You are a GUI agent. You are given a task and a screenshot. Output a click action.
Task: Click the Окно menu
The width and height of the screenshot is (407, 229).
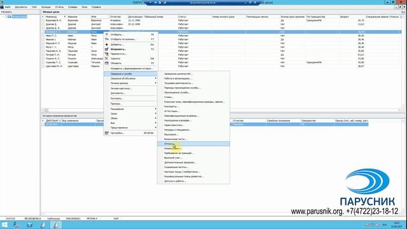click(x=85, y=7)
